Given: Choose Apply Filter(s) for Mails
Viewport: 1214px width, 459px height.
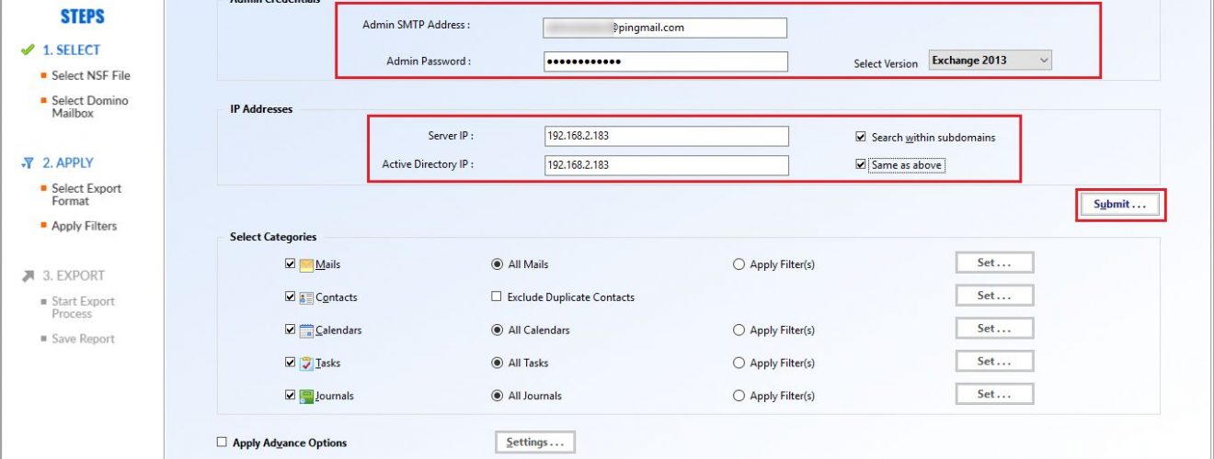Looking at the screenshot, I should point(739,264).
